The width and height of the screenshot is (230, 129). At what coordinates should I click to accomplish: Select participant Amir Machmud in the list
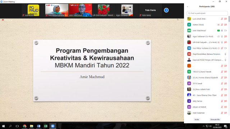(x=207, y=30)
